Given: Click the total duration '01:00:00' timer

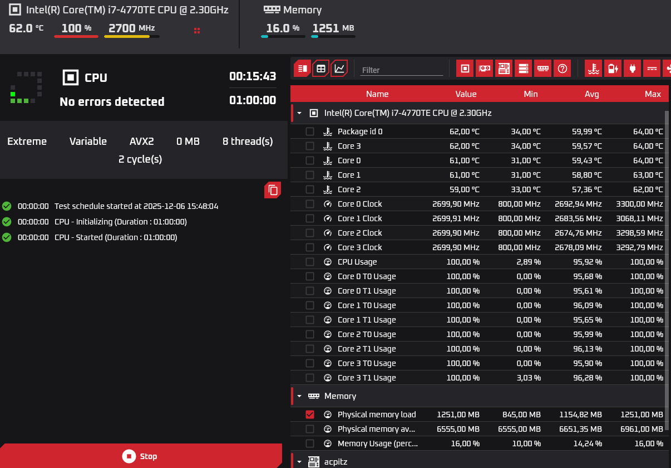Looking at the screenshot, I should click(253, 100).
